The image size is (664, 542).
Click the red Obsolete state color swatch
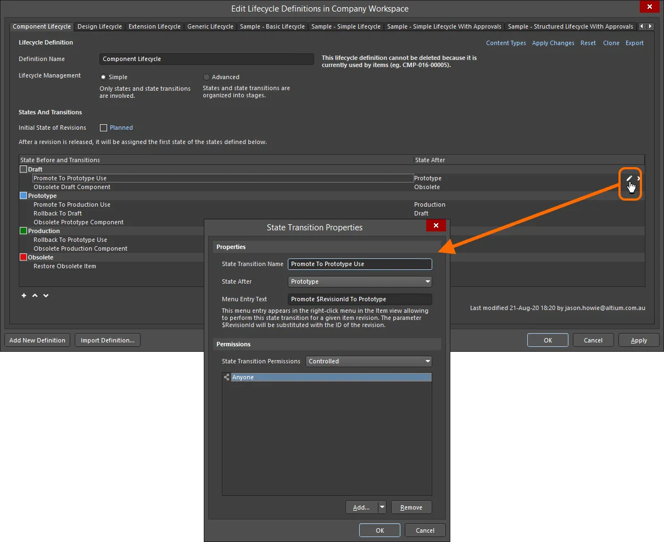pos(23,257)
